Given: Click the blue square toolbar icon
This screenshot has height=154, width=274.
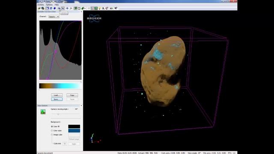Looking at the screenshot, I should (51, 8).
